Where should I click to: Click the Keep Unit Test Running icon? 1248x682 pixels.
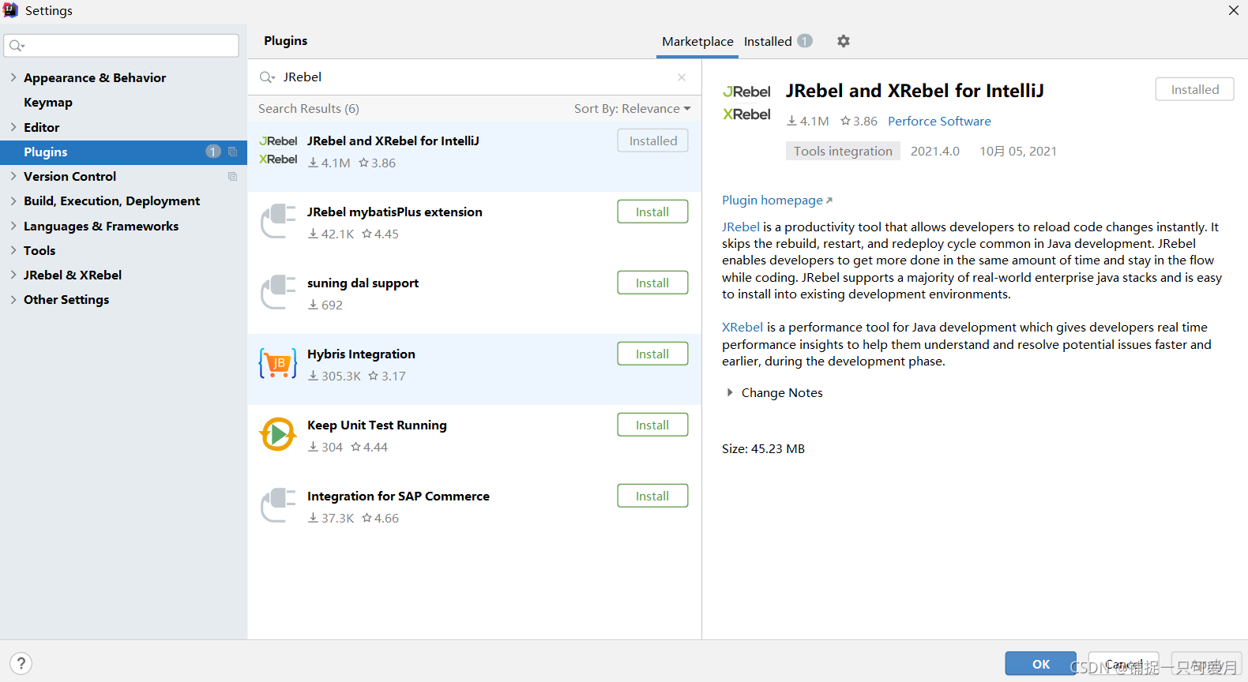tap(278, 434)
